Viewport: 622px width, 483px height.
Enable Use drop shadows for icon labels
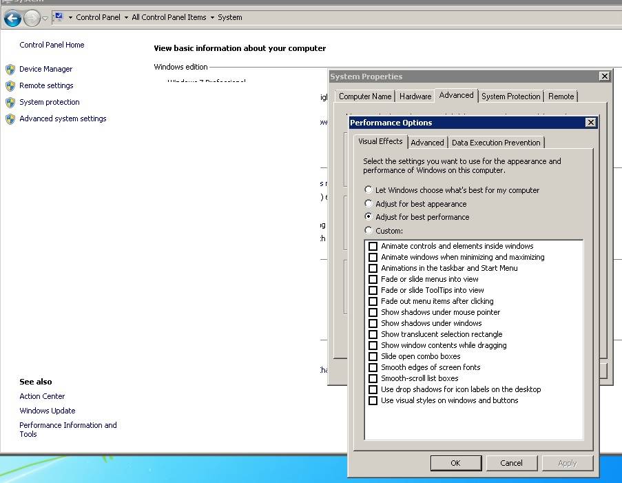coord(373,389)
